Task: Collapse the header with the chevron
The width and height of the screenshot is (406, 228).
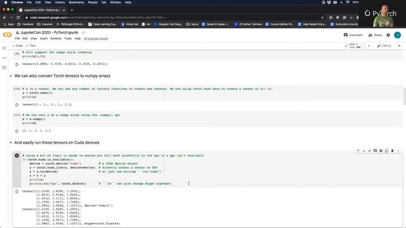Action: 399,46
